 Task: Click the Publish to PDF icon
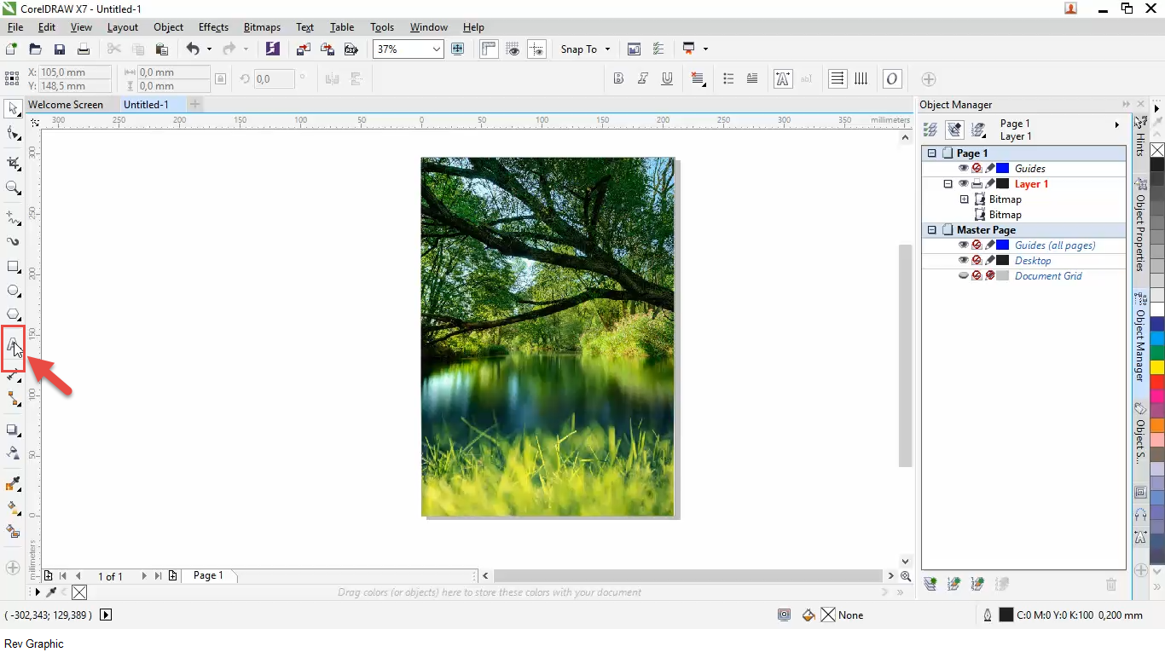[x=351, y=49]
